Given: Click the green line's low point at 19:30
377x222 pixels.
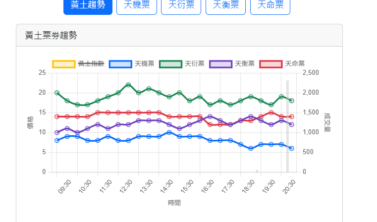Looking at the screenshot, I should [x=271, y=105].
